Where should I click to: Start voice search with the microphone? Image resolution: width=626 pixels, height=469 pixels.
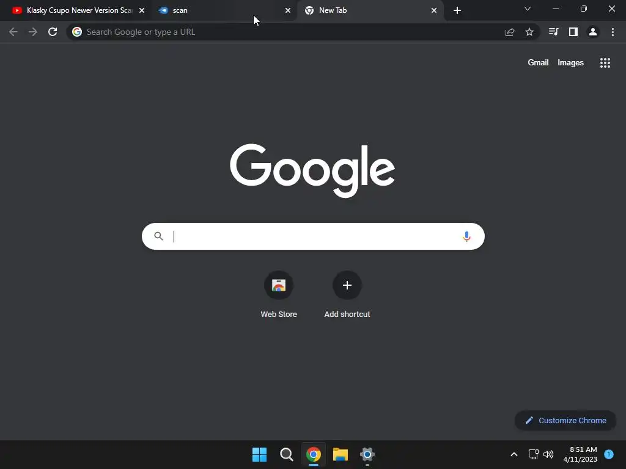tap(466, 236)
